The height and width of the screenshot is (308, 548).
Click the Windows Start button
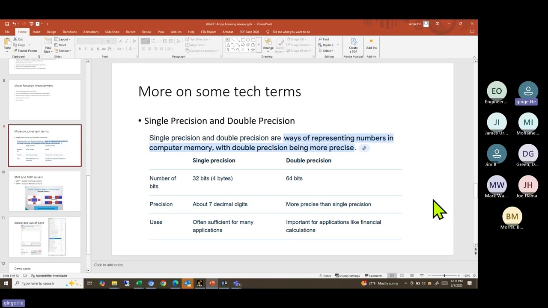click(6, 283)
